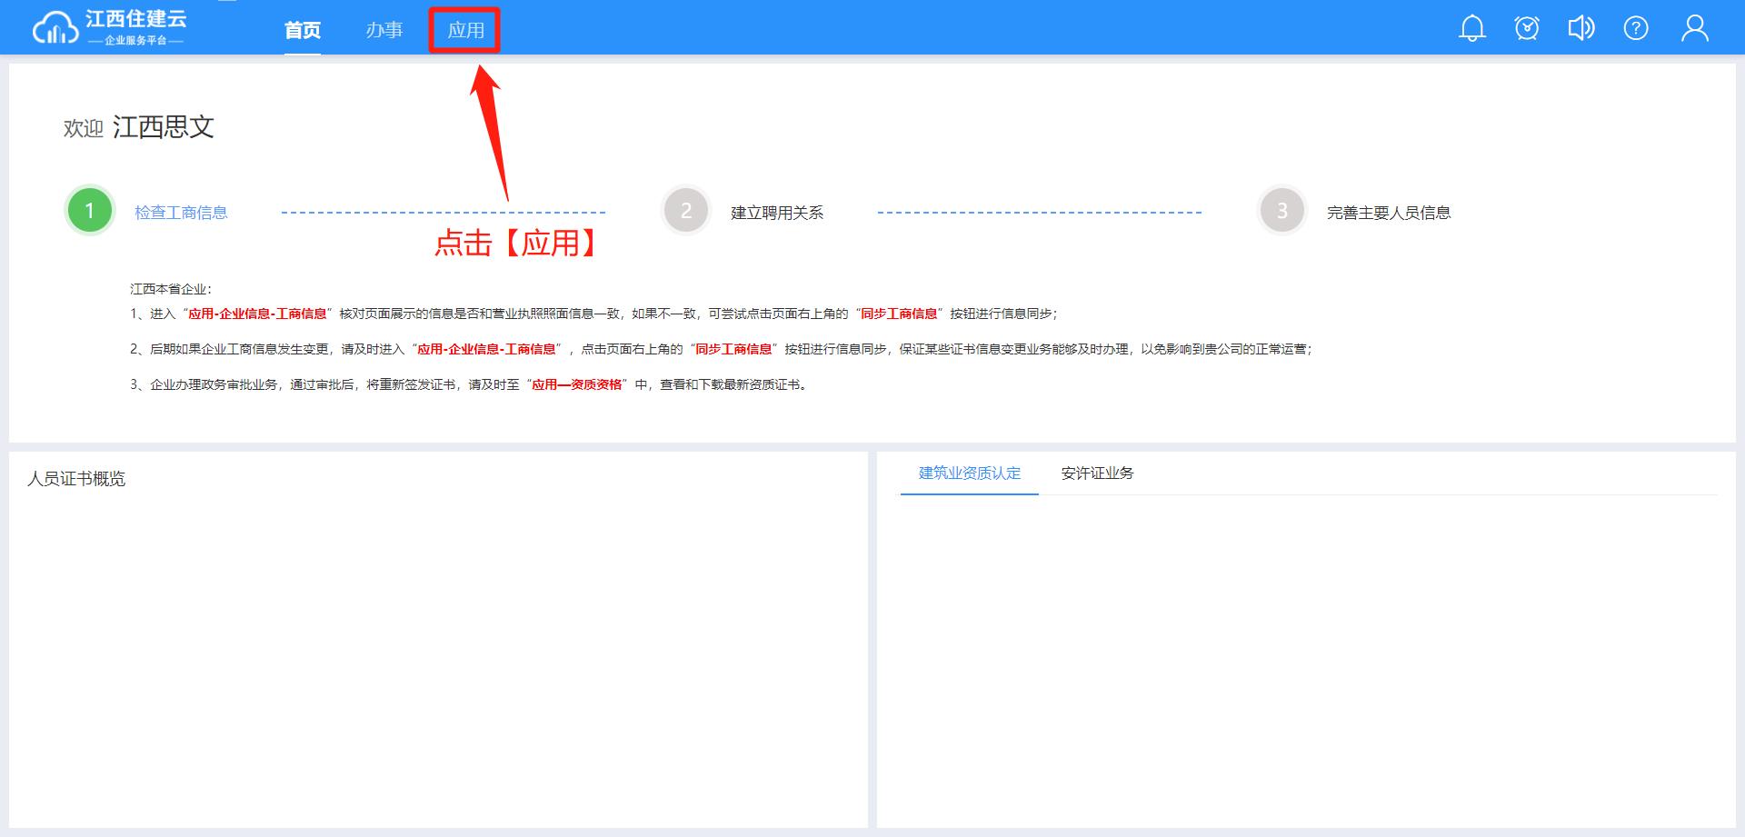Select the green step 1 circle
The height and width of the screenshot is (837, 1745).
click(90, 211)
